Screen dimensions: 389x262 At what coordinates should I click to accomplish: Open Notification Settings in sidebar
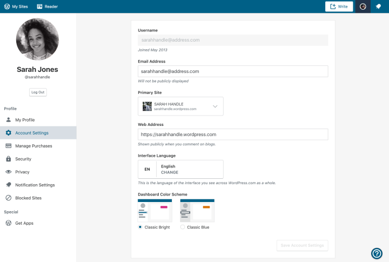pos(35,185)
